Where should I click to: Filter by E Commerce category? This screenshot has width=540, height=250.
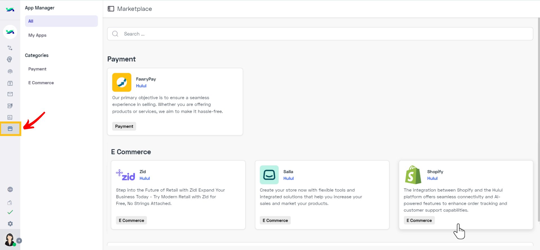pyautogui.click(x=41, y=83)
